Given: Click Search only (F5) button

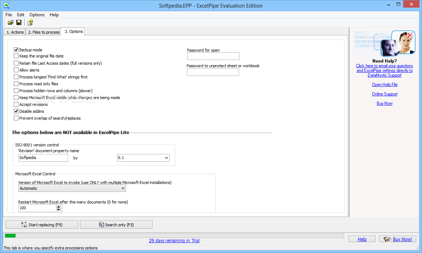Looking at the screenshot, I should click(116, 225).
